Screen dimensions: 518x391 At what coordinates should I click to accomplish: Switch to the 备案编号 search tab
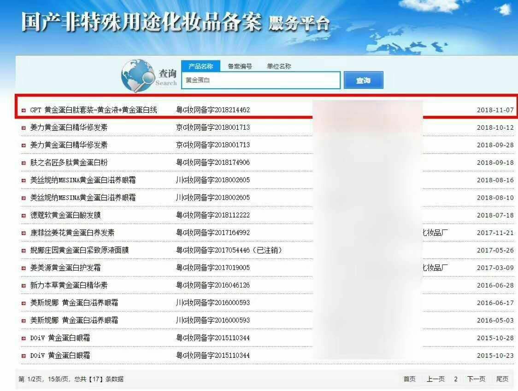click(240, 66)
